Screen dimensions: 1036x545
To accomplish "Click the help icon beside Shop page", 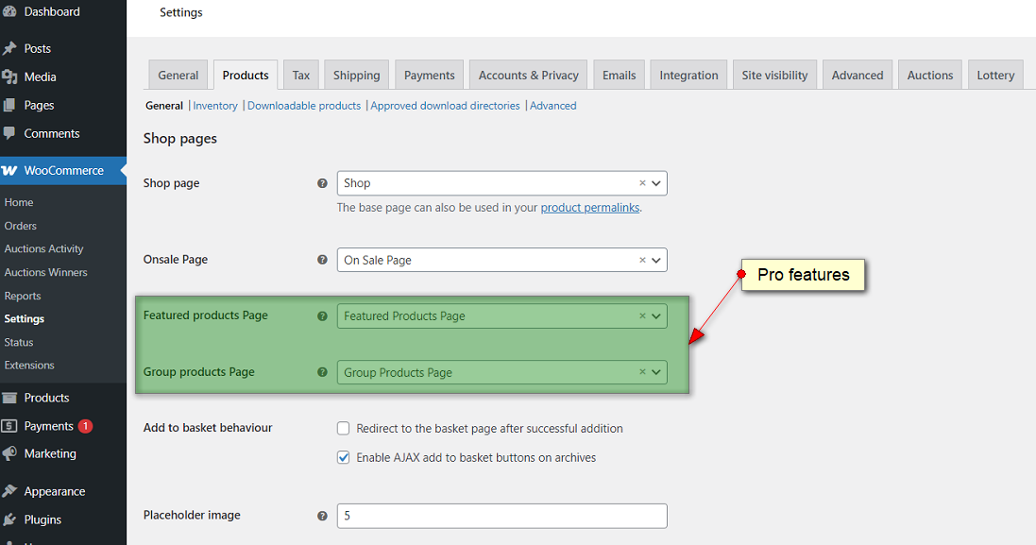I will (322, 183).
